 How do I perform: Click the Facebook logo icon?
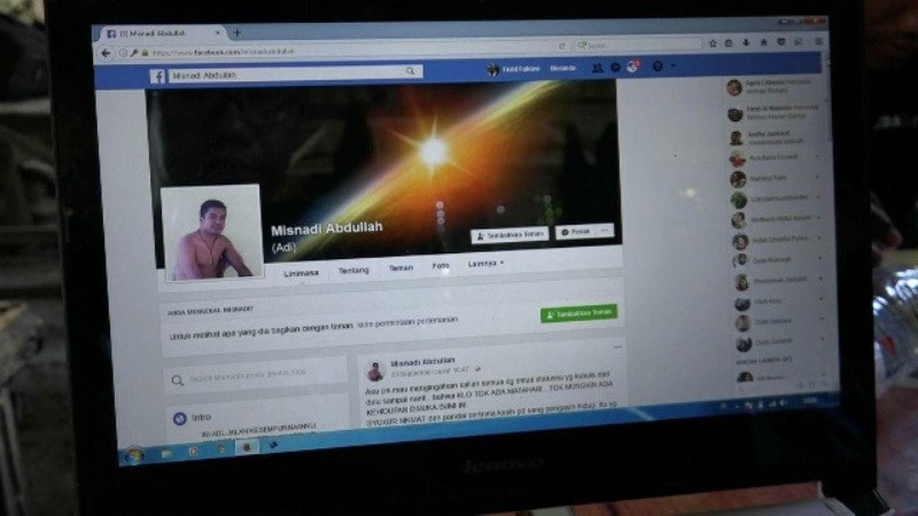click(x=157, y=76)
